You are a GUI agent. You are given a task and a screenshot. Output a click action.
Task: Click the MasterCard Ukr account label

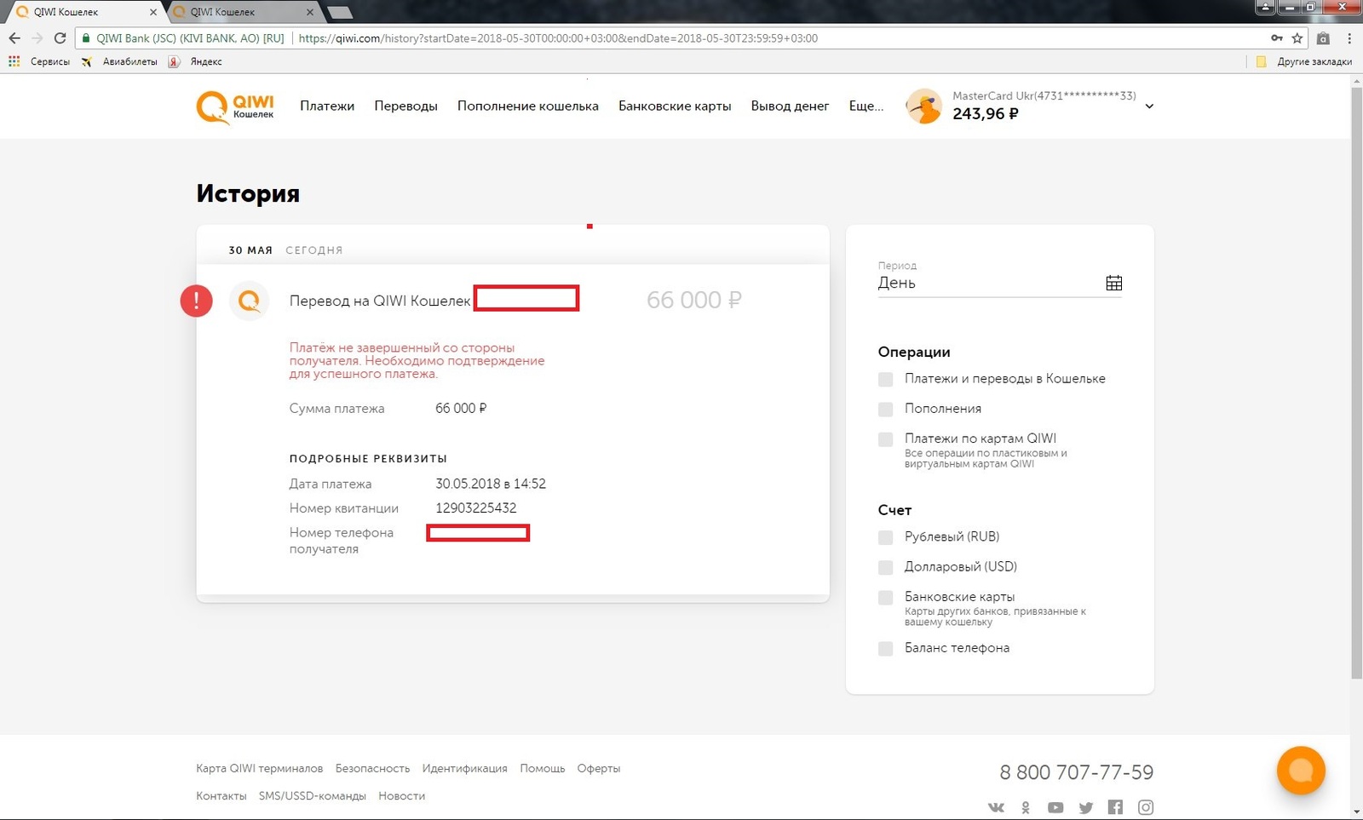(x=1044, y=96)
